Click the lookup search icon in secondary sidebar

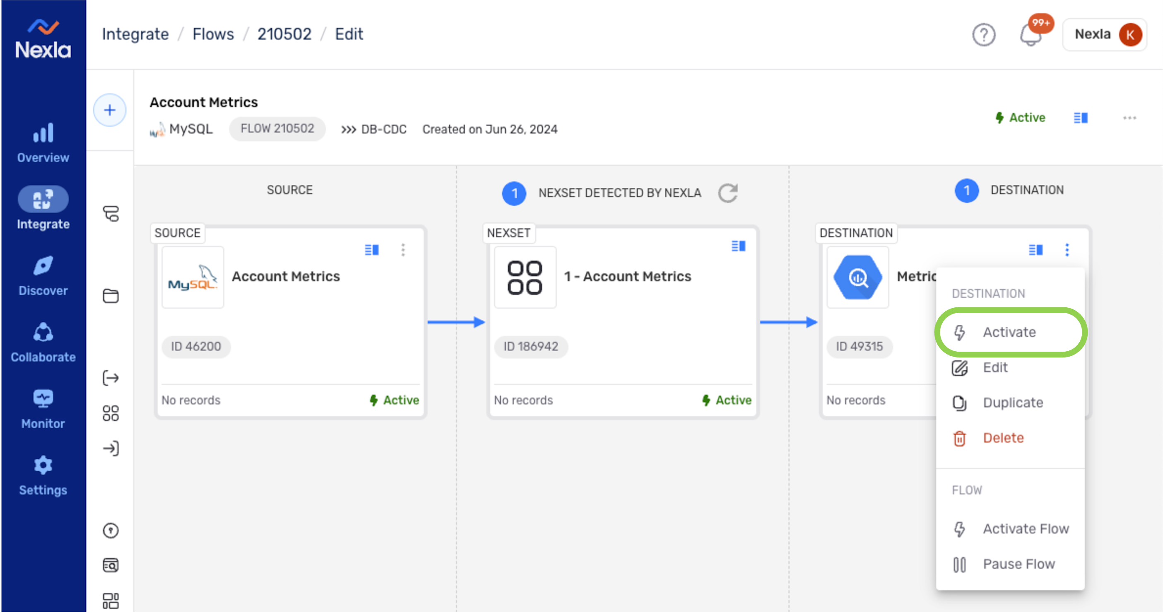(x=111, y=565)
